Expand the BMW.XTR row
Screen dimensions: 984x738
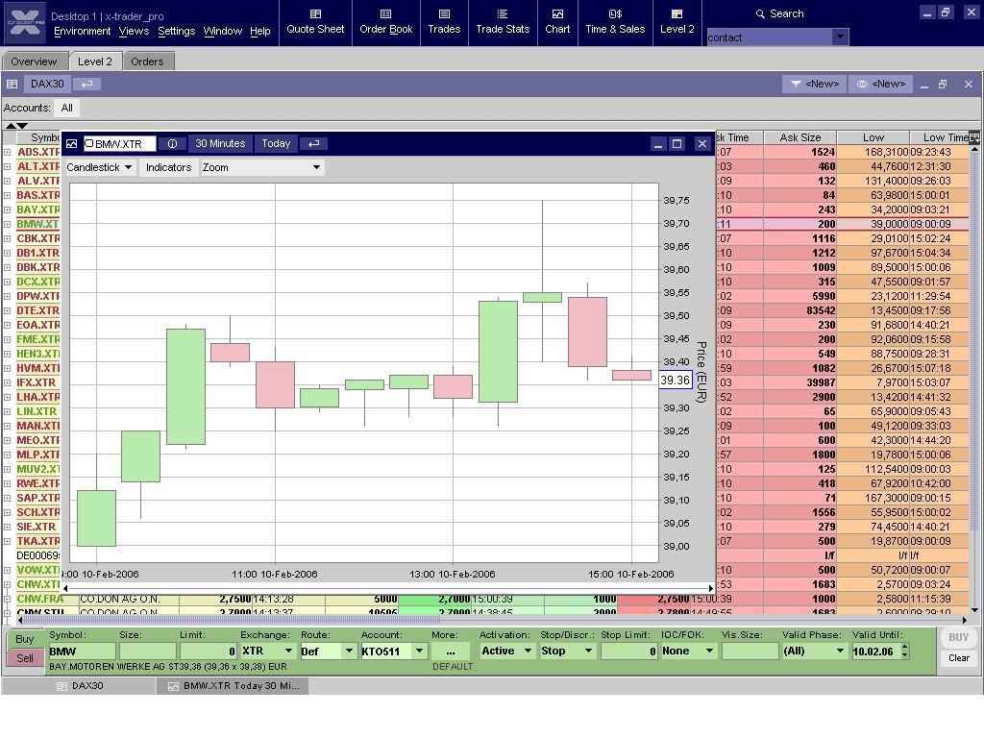tap(7, 224)
